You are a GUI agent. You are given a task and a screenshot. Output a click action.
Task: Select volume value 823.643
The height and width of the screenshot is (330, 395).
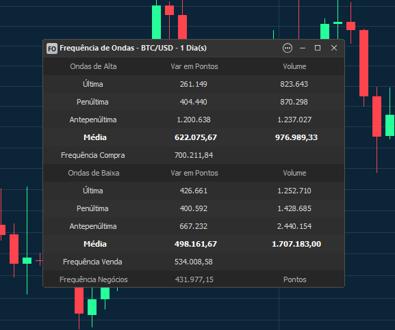[x=294, y=84]
